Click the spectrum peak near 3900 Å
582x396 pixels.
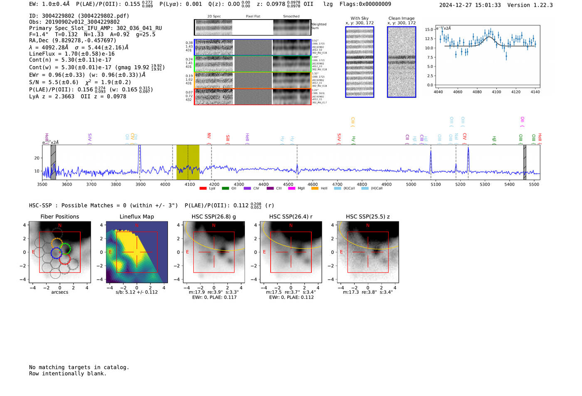pos(140,158)
